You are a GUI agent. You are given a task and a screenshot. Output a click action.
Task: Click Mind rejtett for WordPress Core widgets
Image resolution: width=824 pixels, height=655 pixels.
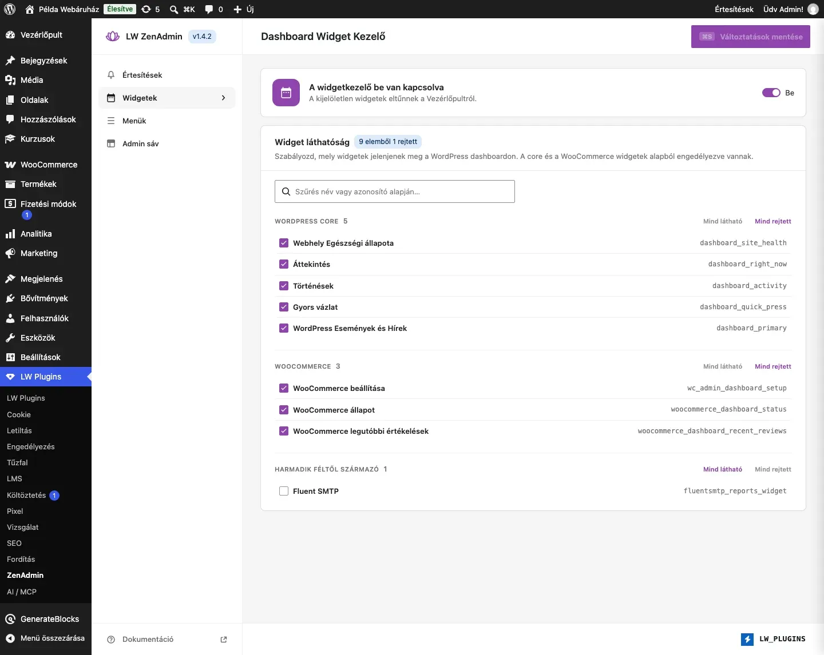click(x=773, y=221)
